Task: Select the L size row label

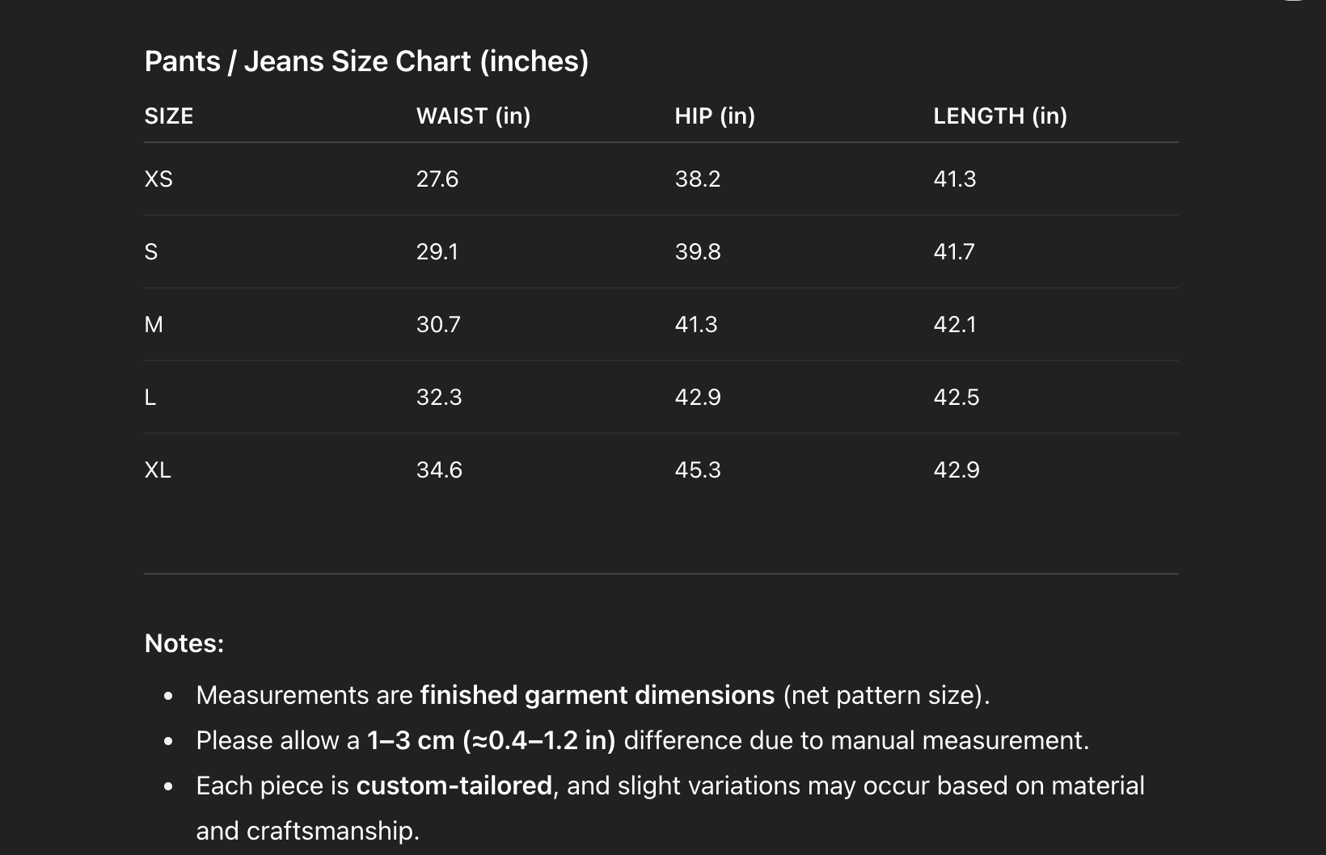Action: 150,398
